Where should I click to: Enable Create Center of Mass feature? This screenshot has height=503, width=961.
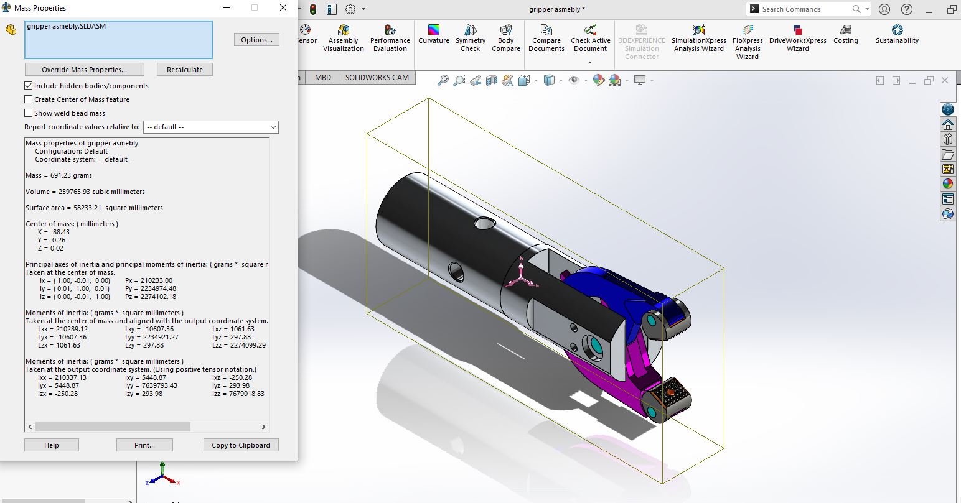[x=28, y=99]
